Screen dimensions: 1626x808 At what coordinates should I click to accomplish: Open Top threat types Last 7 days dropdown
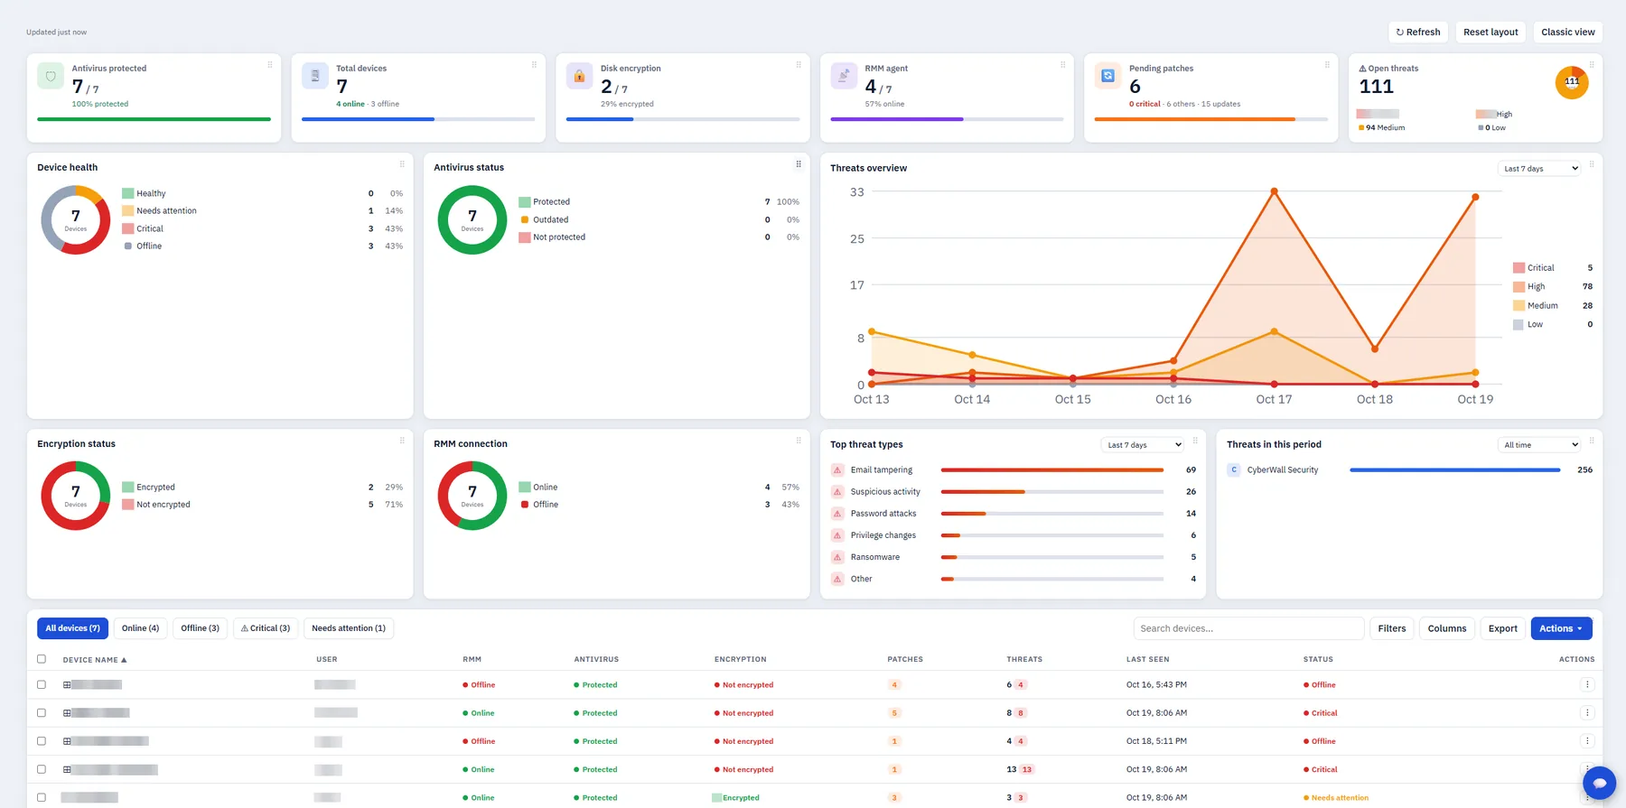[x=1143, y=445]
